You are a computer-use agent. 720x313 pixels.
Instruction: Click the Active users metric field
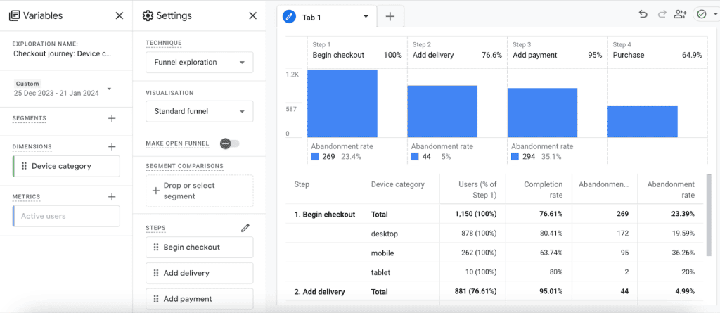(x=67, y=217)
